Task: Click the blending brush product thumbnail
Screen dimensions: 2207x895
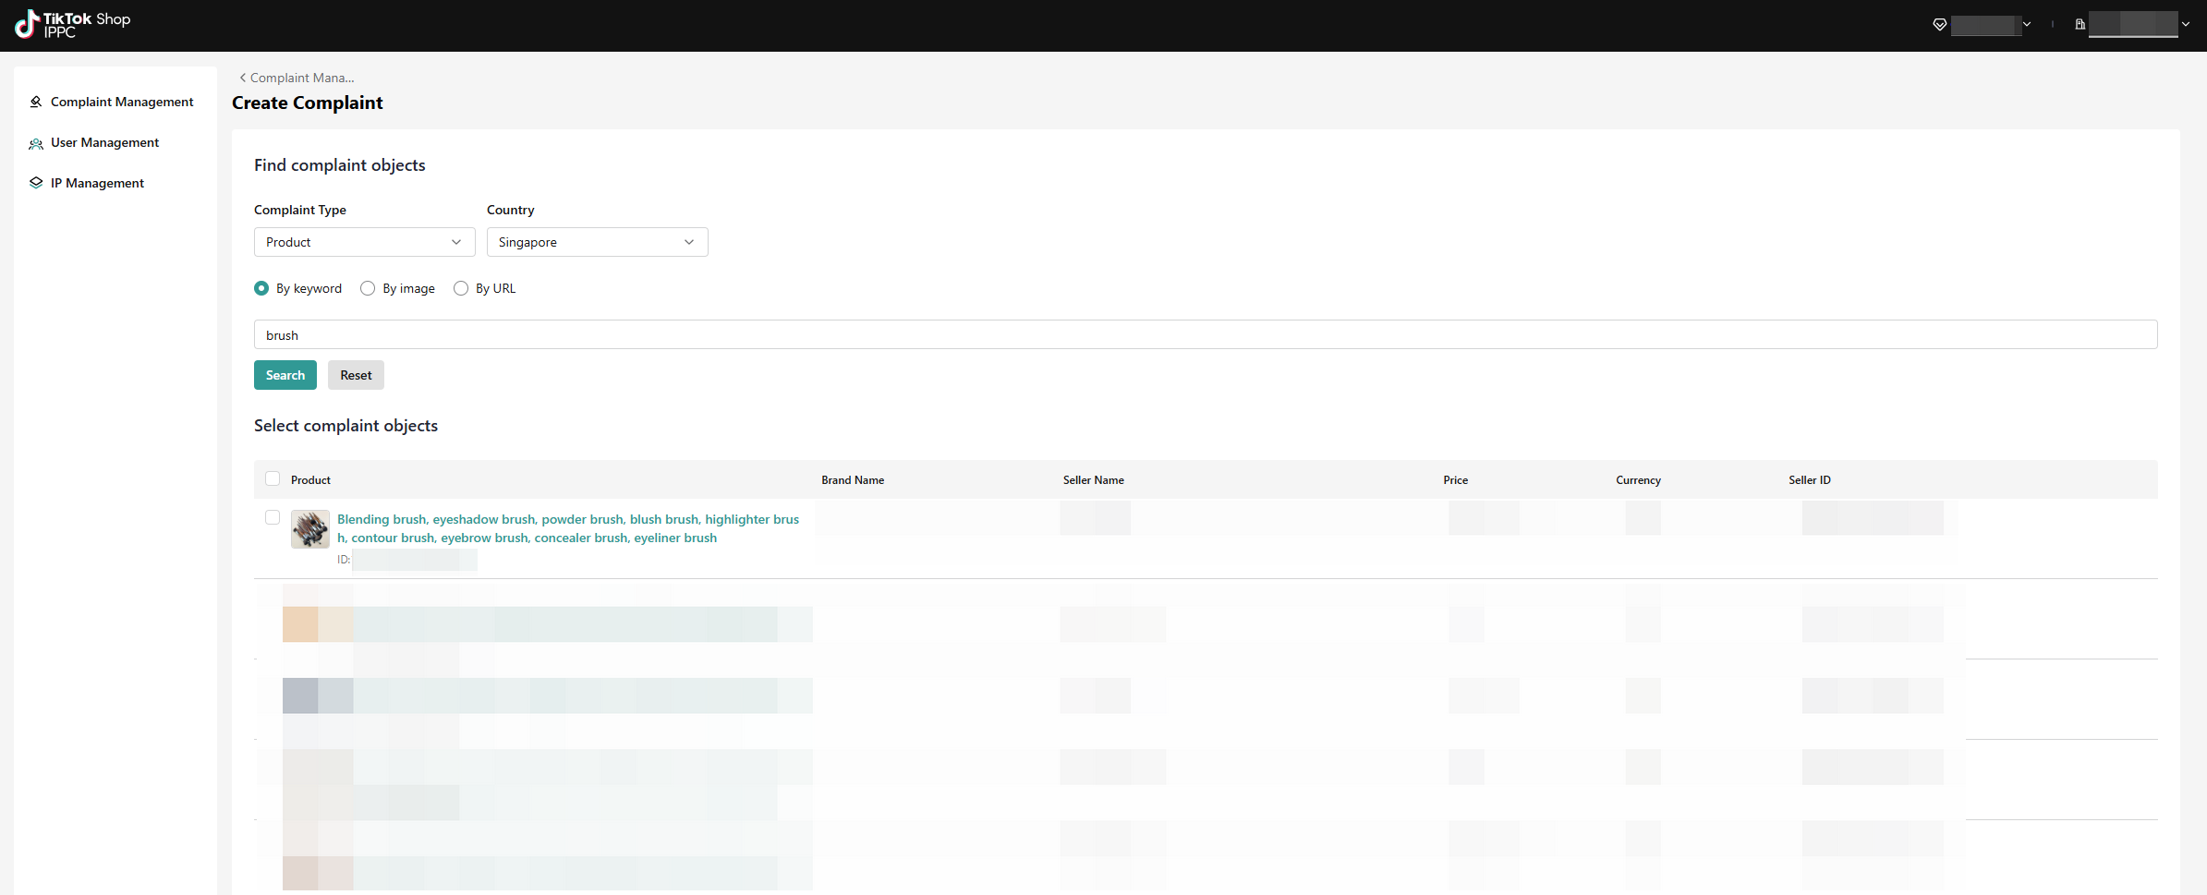Action: tap(310, 529)
